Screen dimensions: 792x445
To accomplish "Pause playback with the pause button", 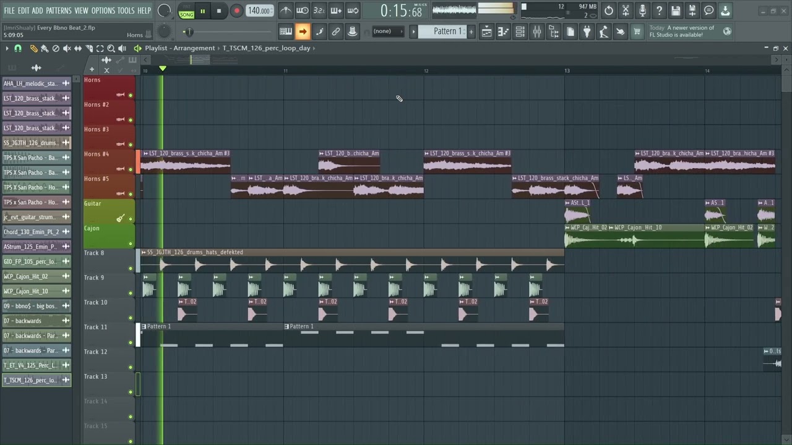I will pos(202,11).
